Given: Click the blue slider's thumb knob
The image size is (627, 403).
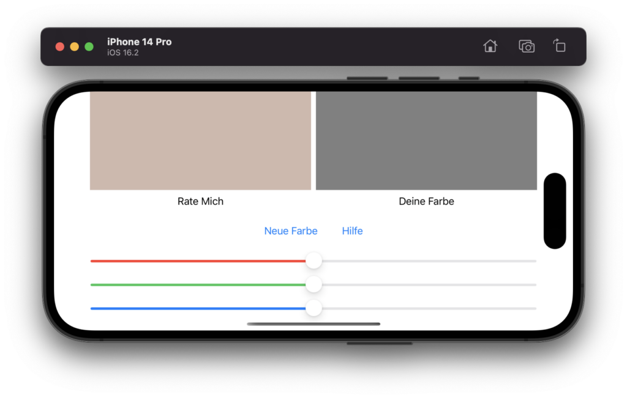Looking at the screenshot, I should coord(313,309).
